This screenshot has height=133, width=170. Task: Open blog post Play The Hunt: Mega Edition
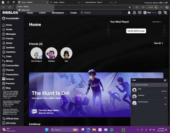(11, 95)
